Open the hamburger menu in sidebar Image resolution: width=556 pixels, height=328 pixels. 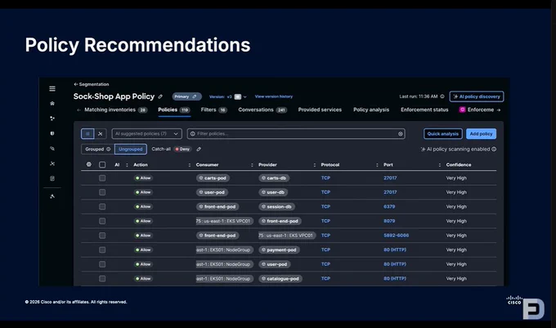point(52,88)
